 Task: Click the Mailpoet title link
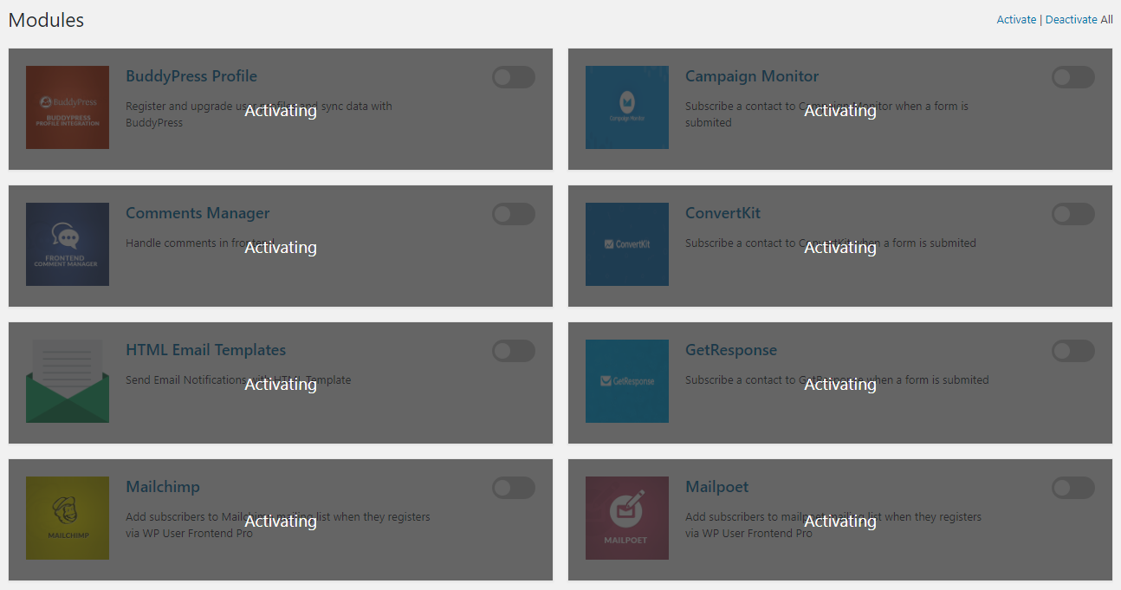coord(716,487)
